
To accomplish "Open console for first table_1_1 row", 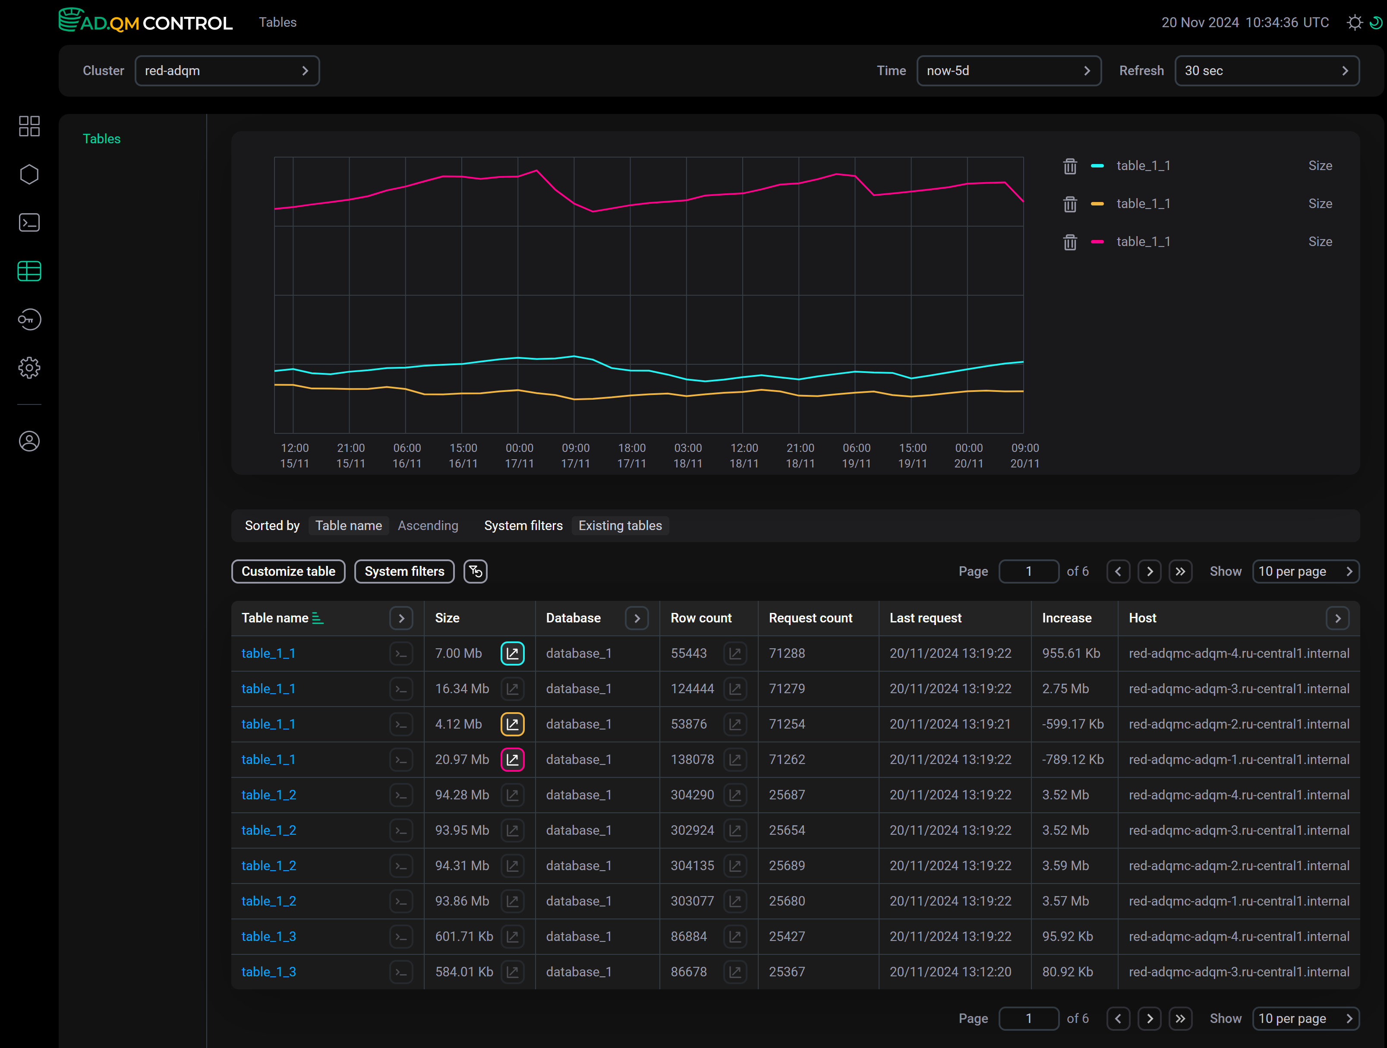I will (x=400, y=653).
